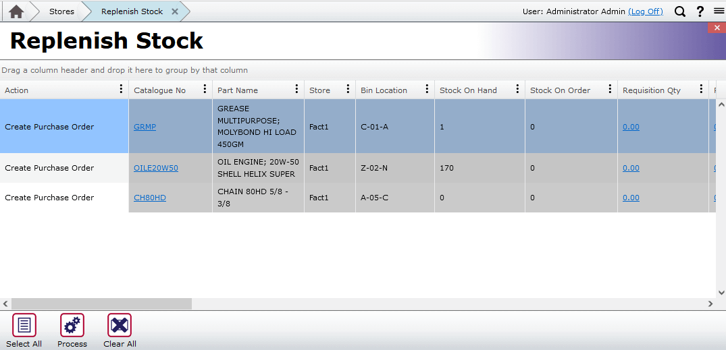The image size is (726, 350).
Task: Open the Stock On Hand column menu
Action: 517,90
